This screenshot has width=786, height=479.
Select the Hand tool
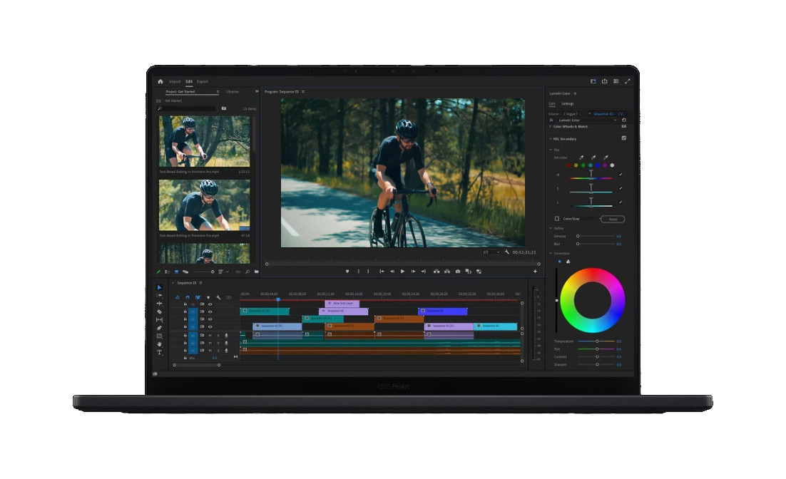point(159,344)
